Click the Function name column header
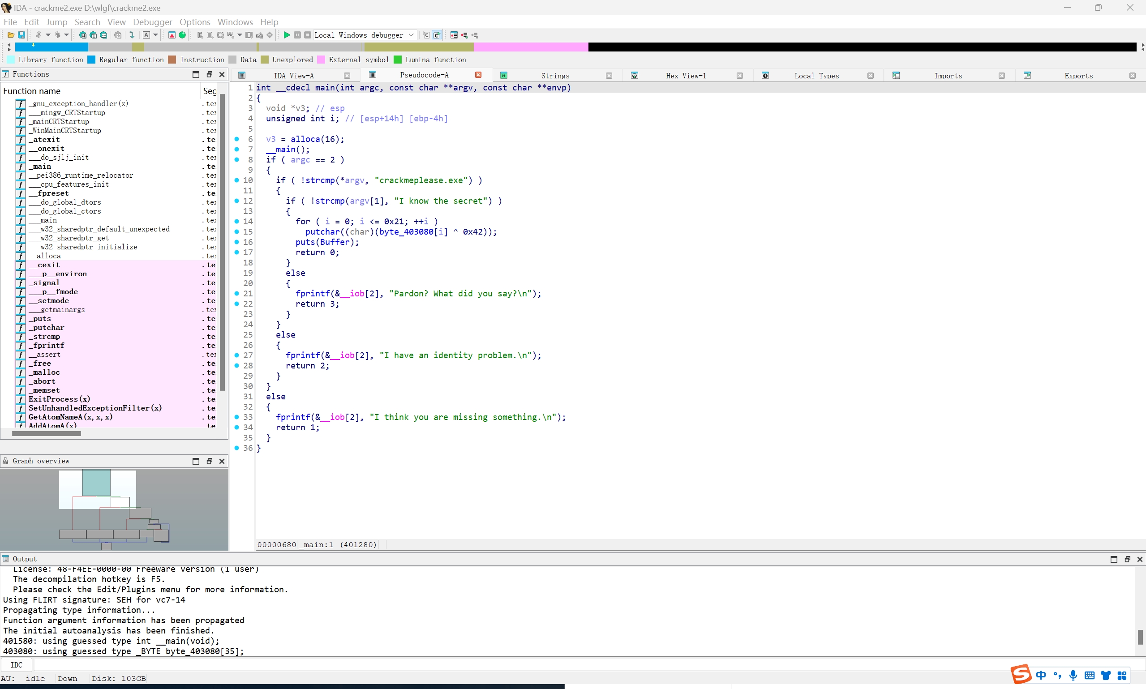The height and width of the screenshot is (689, 1146). (x=100, y=91)
